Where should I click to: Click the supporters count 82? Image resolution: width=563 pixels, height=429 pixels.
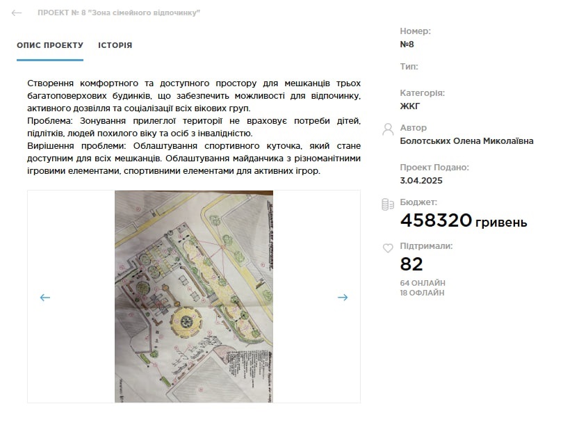click(x=411, y=264)
